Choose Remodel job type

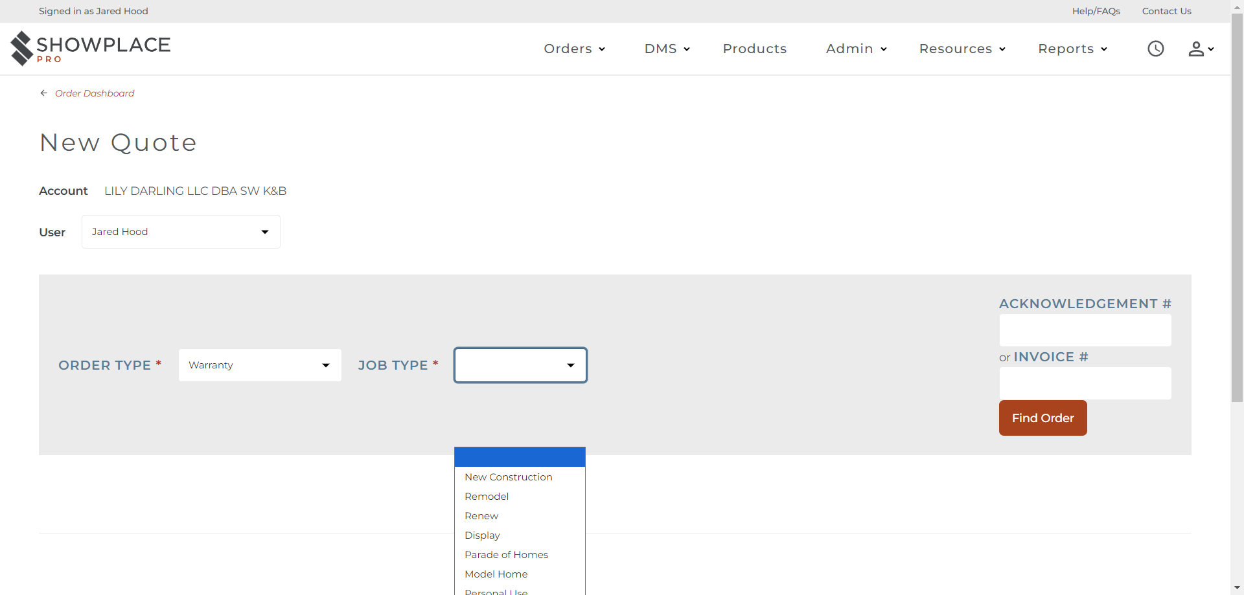click(520, 497)
